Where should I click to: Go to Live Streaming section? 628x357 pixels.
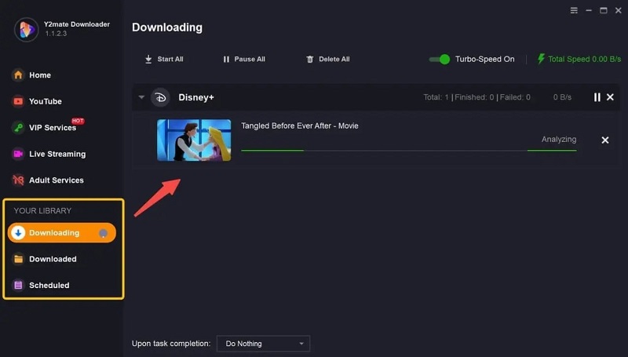[x=49, y=154]
